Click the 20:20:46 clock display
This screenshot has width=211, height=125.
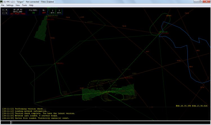pyautogui.click(x=18, y=10)
